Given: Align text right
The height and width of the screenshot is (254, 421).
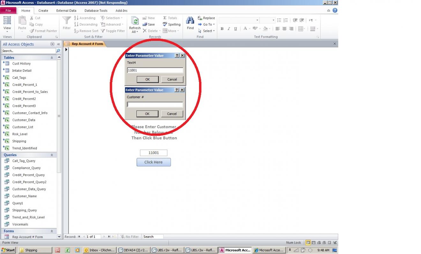Looking at the screenshot, I should tap(291, 29).
